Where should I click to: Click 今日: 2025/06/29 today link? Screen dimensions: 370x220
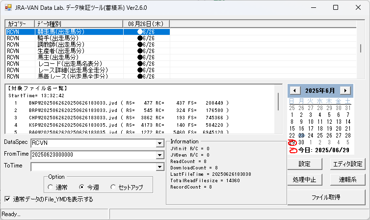(x=323, y=150)
